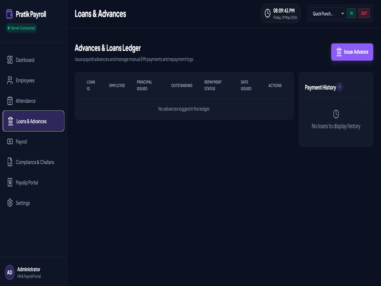Click the REPAYMENT STATUS column header

[x=213, y=85]
